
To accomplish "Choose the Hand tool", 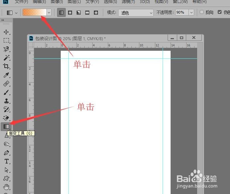I will 6,187.
